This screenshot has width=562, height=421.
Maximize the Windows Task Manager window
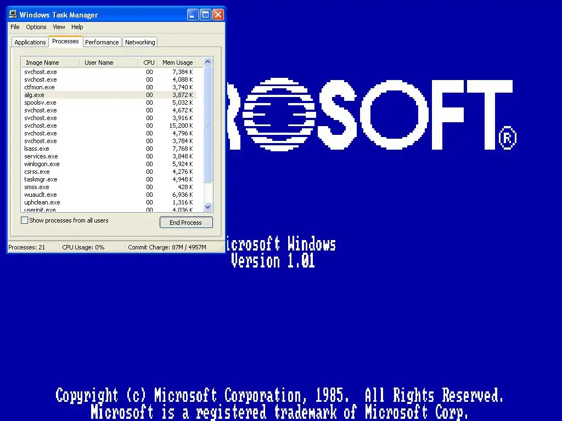point(205,15)
